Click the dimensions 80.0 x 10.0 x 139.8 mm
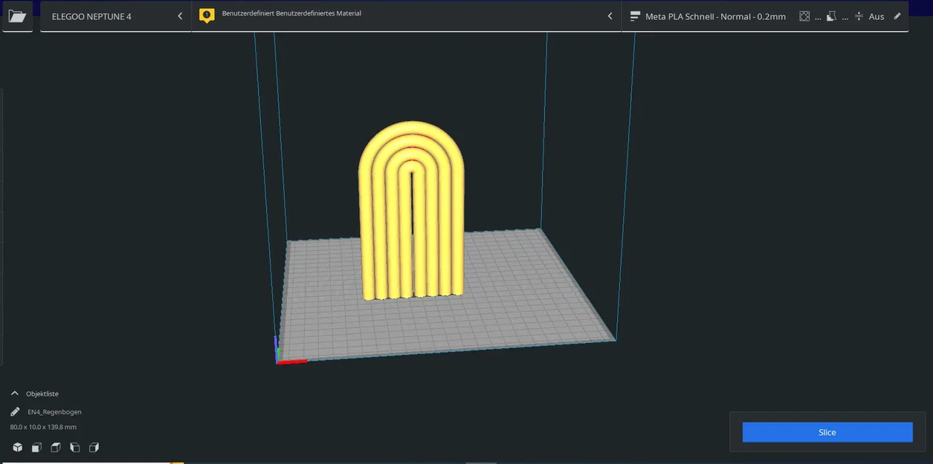This screenshot has height=464, width=933. [43, 427]
